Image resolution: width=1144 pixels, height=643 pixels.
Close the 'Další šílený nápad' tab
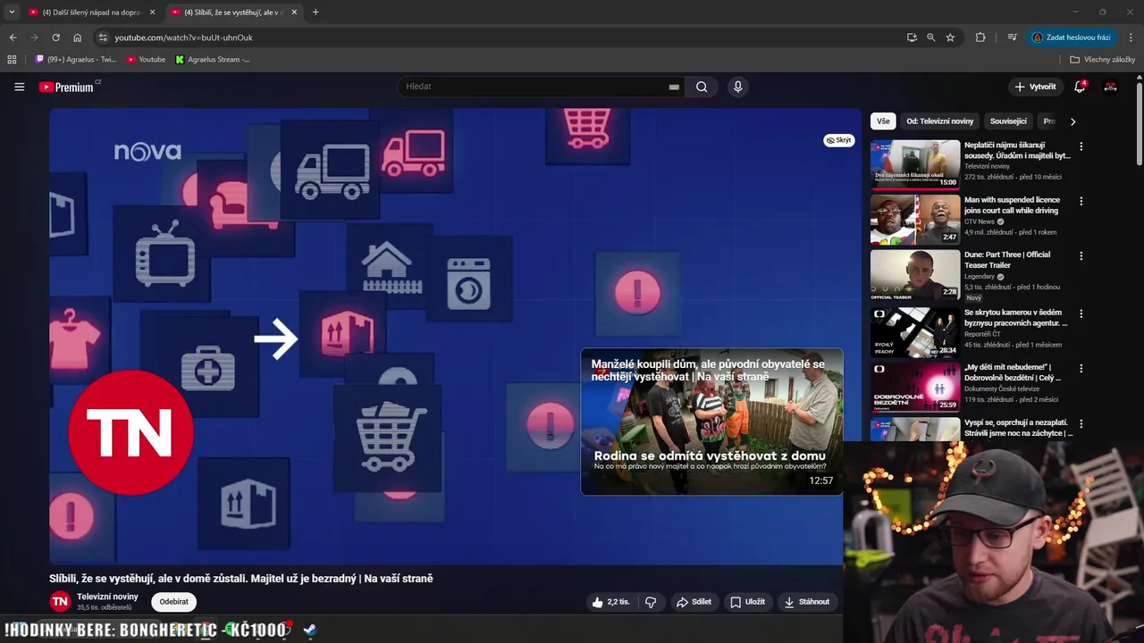(x=152, y=13)
